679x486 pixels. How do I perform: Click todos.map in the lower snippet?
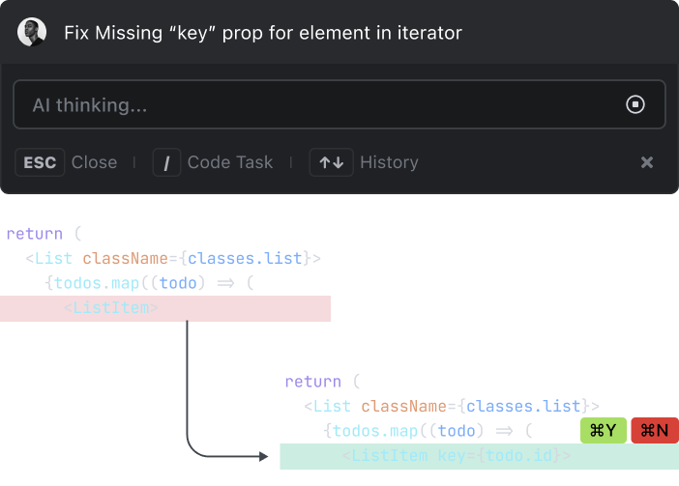click(x=375, y=431)
